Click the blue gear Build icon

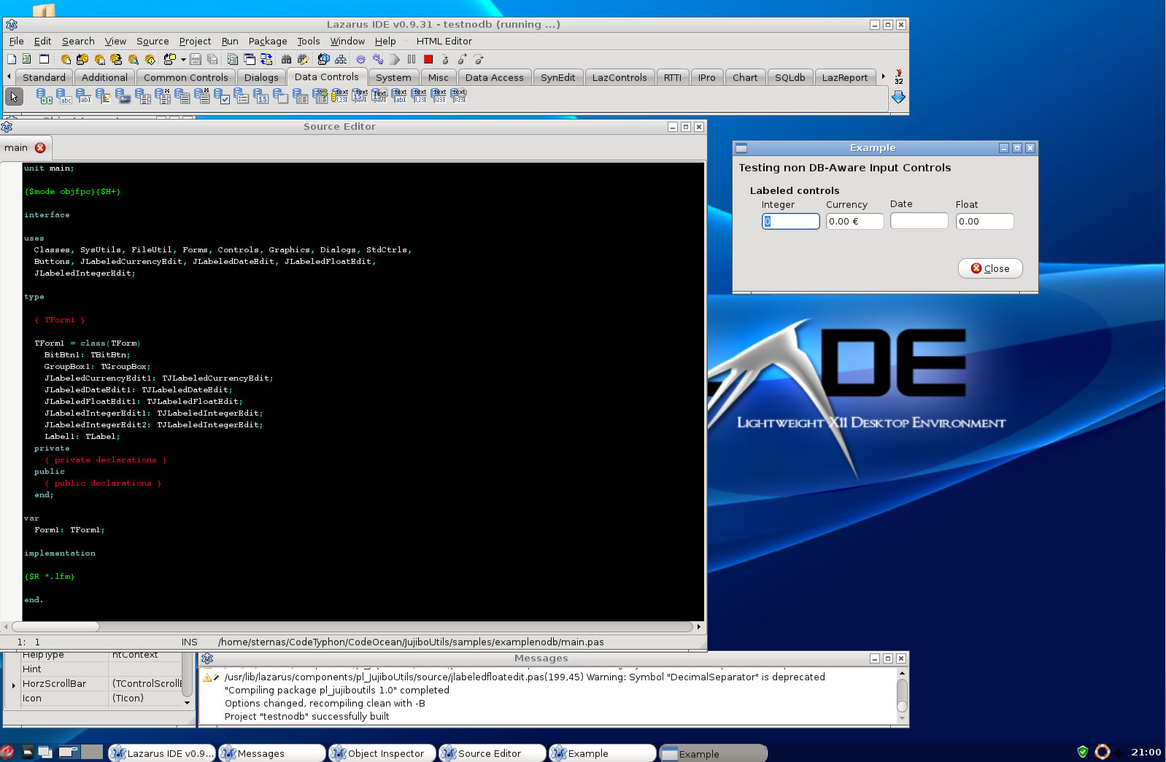(360, 59)
